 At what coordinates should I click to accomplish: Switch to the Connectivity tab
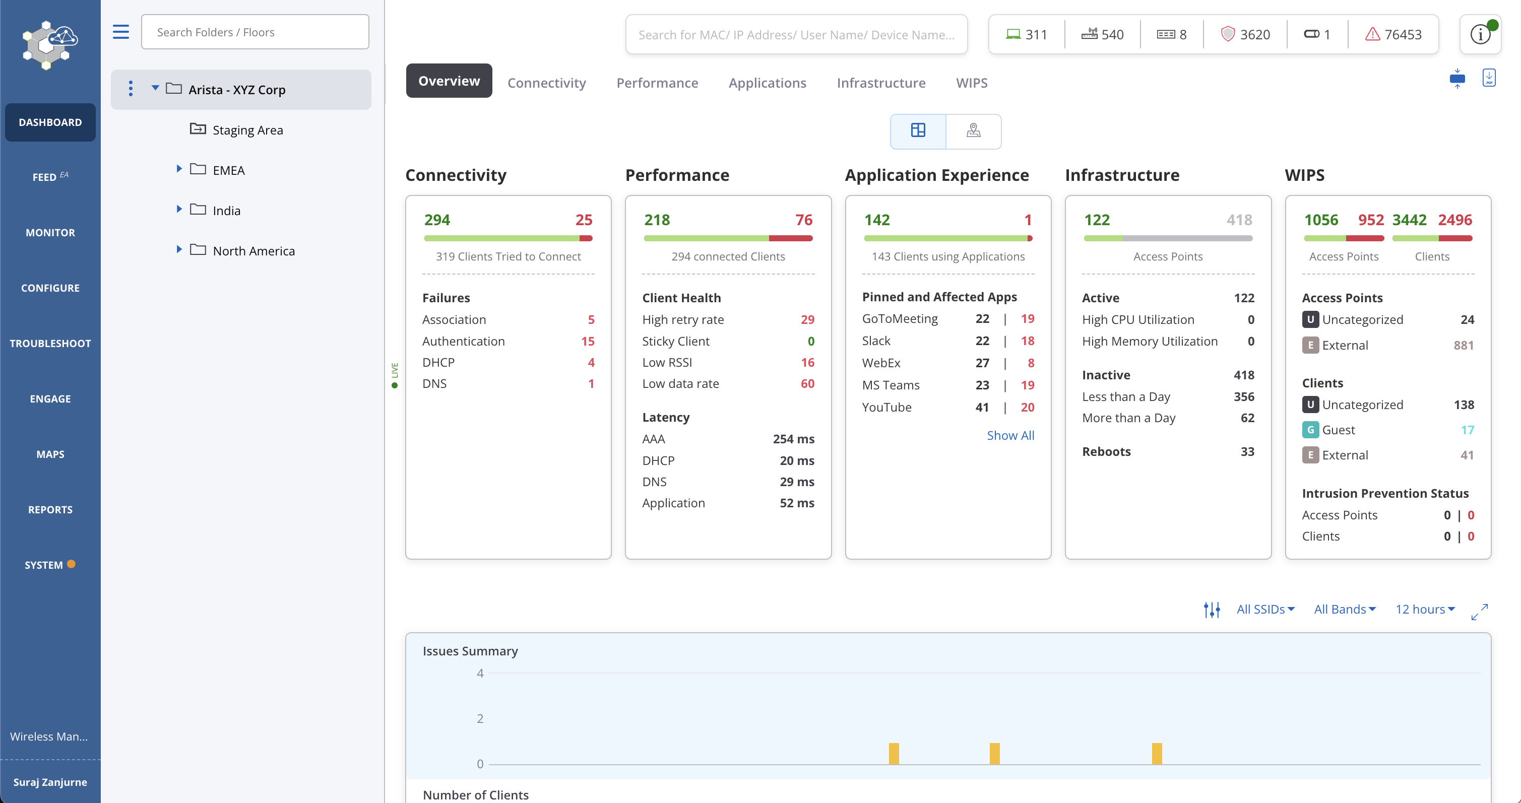pos(546,83)
